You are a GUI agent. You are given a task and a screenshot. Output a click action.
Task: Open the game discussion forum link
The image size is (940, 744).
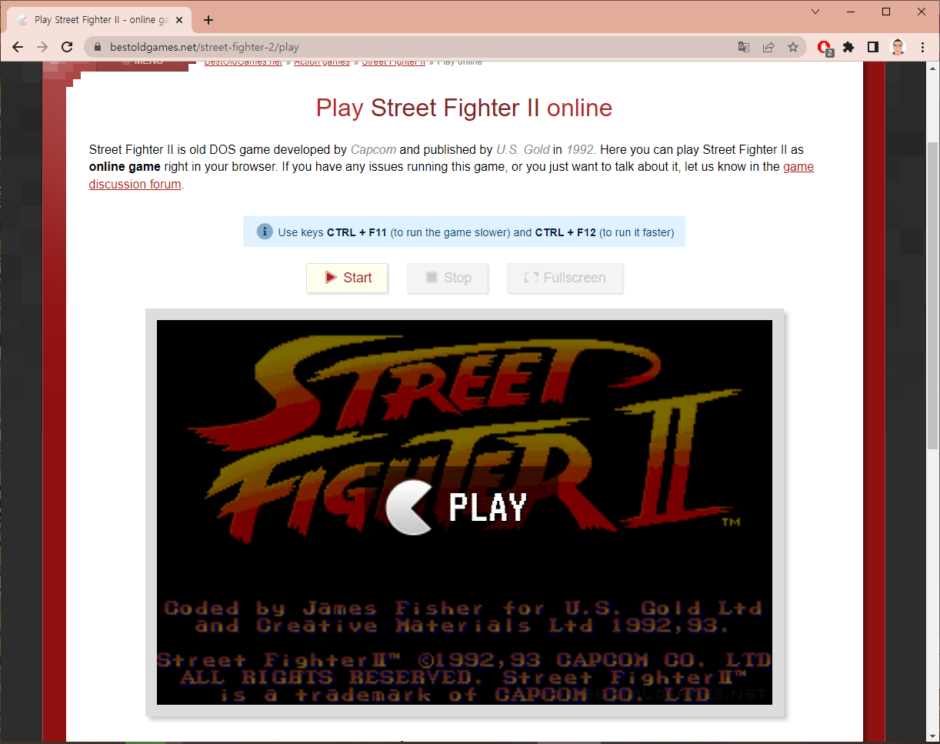(x=452, y=175)
